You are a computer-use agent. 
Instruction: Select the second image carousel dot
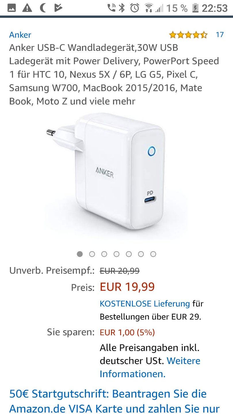point(92,254)
